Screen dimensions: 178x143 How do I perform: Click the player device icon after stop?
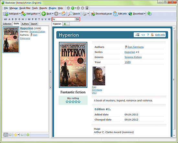[x=87, y=8]
